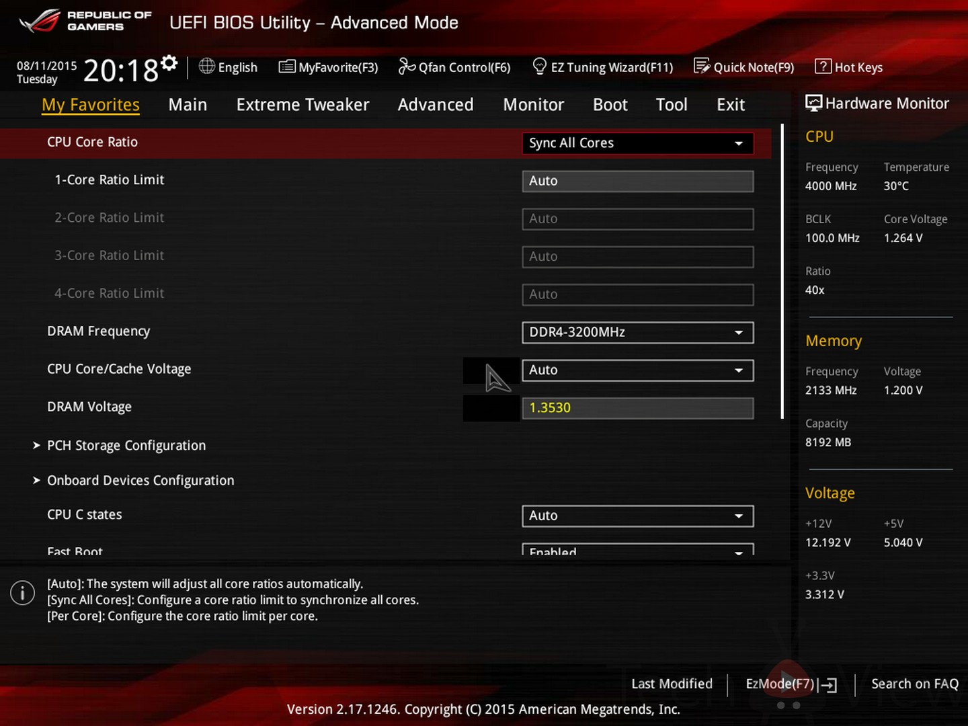Open the Fast Boot dropdown
The width and height of the screenshot is (968, 726).
(x=637, y=549)
